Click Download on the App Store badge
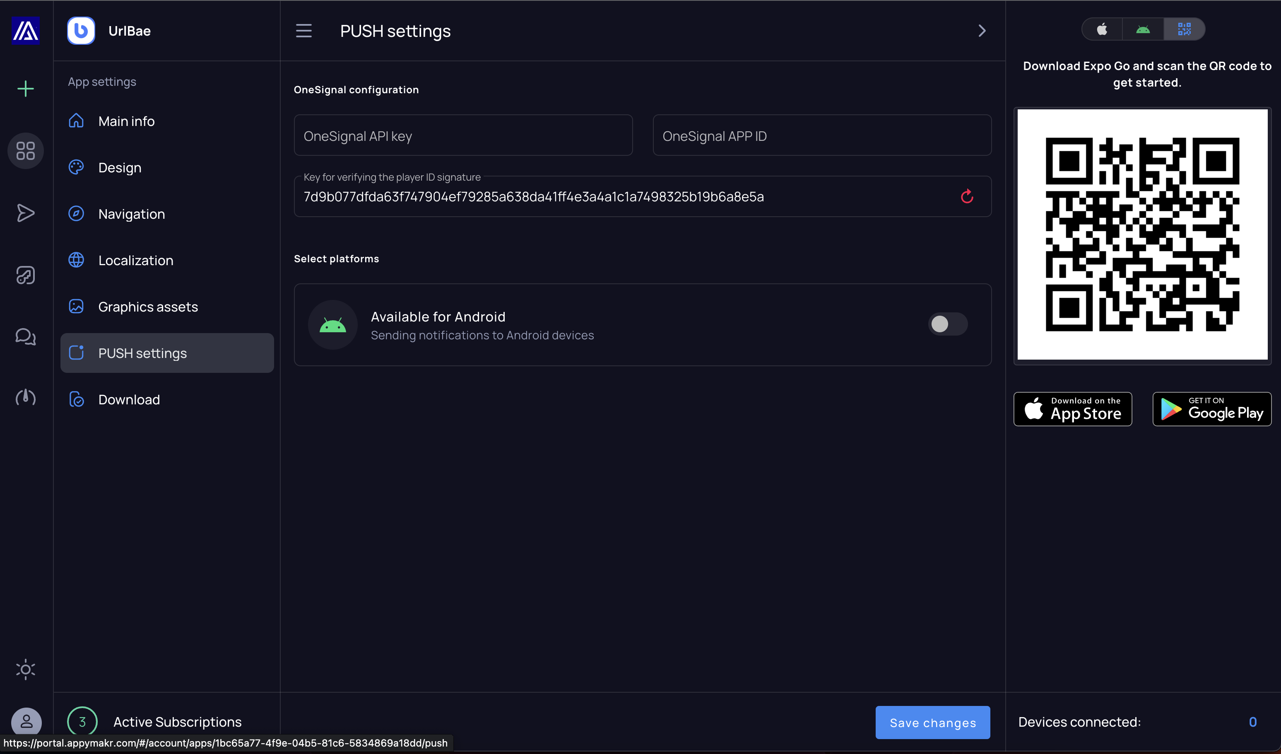Screen dimensions: 1281x754 click(x=1073, y=409)
